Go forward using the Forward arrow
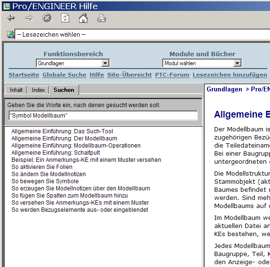Viewport: 270px width, 267px height. (29, 18)
